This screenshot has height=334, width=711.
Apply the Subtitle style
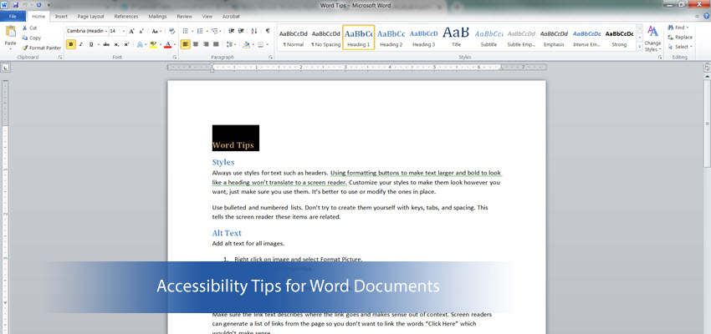(x=488, y=38)
